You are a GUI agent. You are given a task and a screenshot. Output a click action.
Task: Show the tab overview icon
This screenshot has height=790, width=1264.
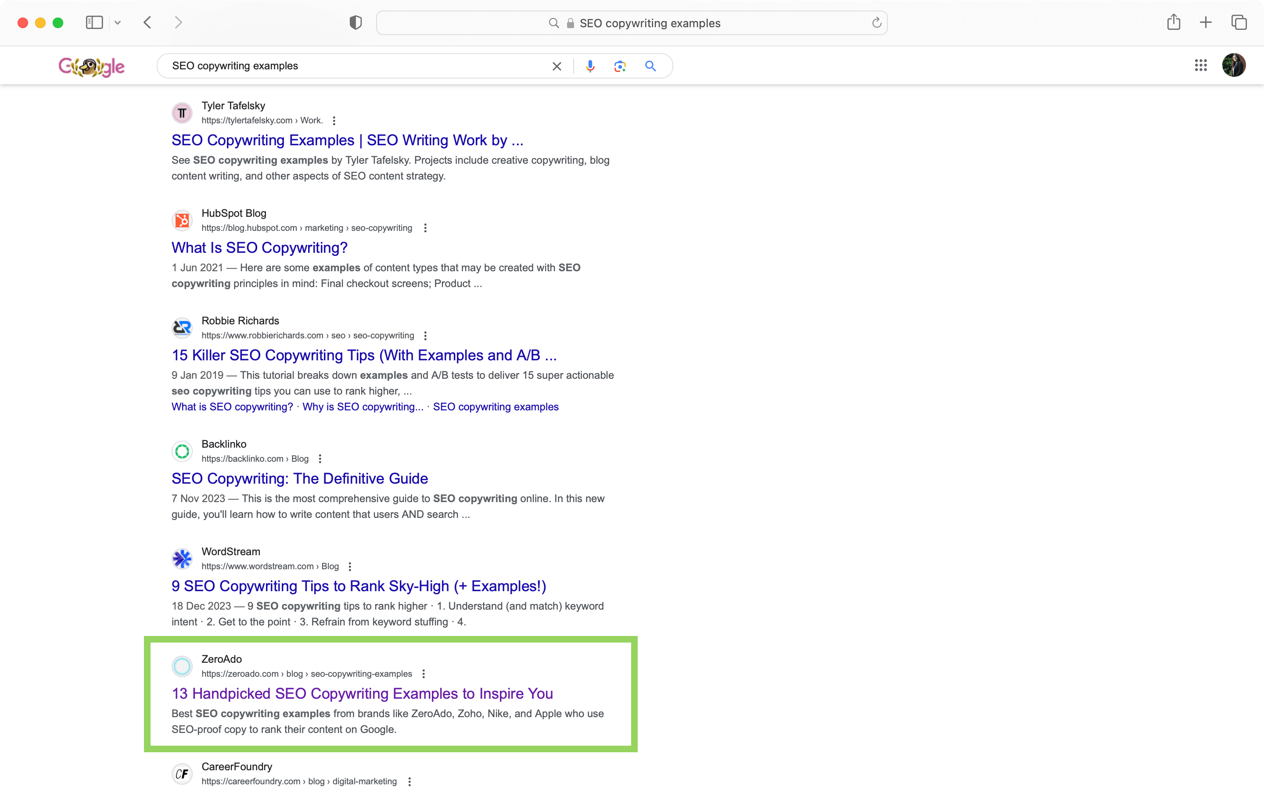tap(1239, 22)
